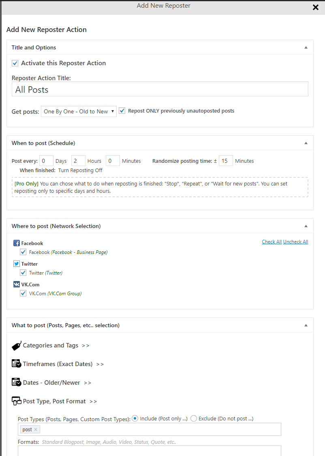Uncheck Repost ONLY previously unautoposted posts
Screen dimensions: 325x456
pyautogui.click(x=122, y=111)
